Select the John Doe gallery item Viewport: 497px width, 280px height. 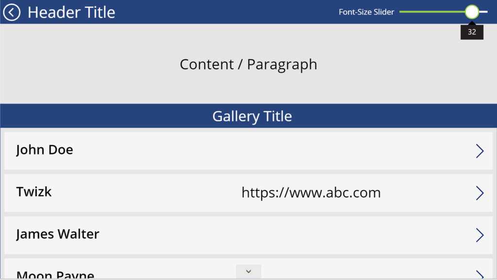[x=248, y=151]
